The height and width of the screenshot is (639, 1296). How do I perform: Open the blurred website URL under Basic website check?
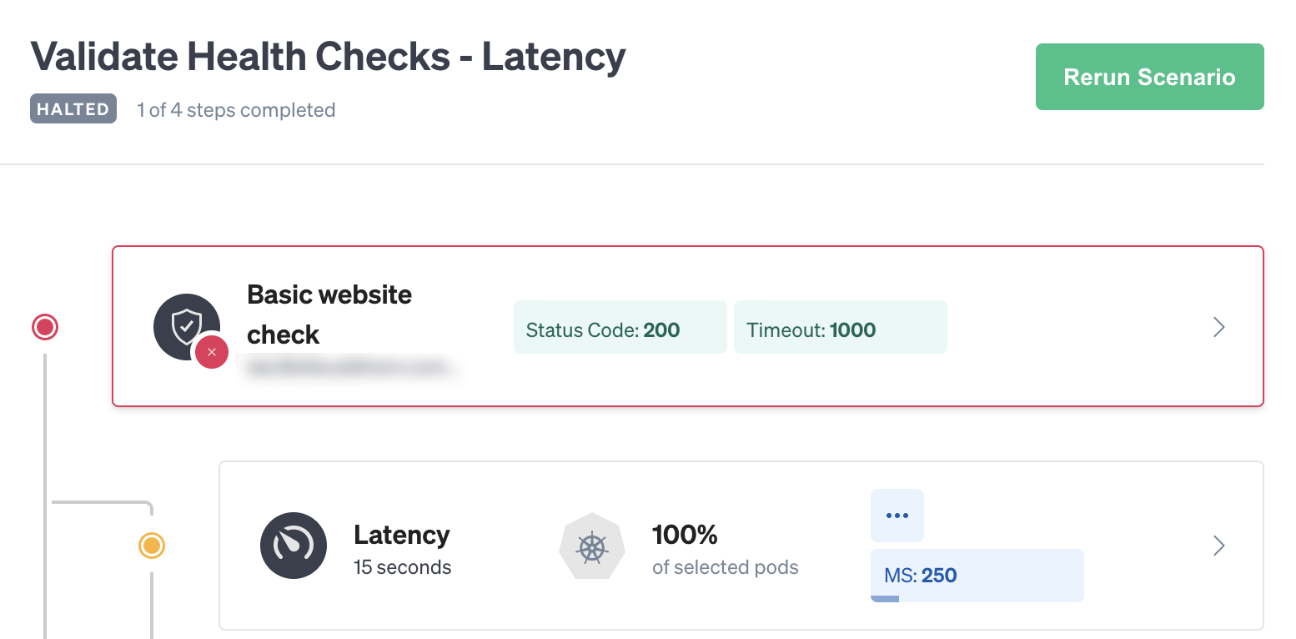tap(350, 367)
